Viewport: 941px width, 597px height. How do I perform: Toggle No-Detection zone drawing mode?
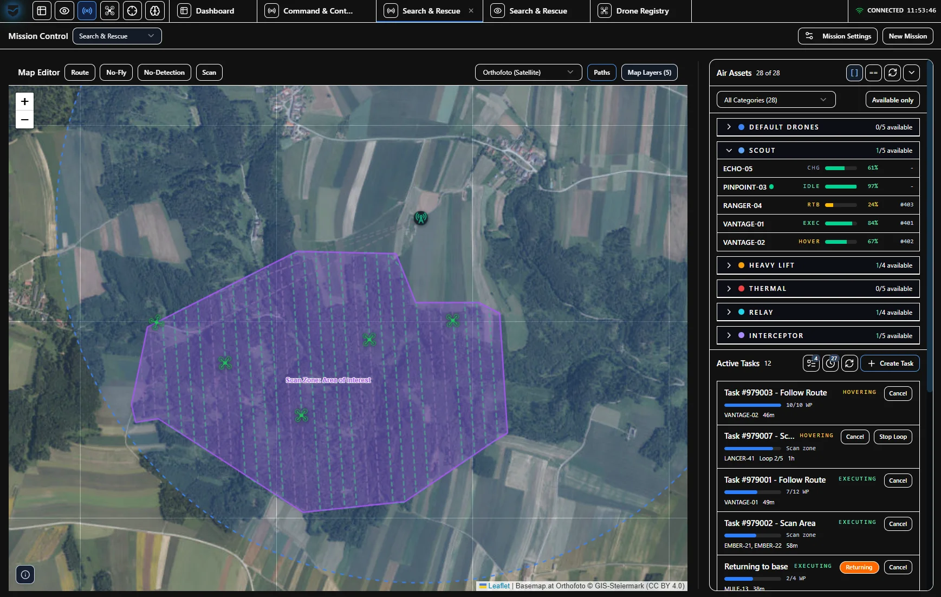tap(164, 73)
